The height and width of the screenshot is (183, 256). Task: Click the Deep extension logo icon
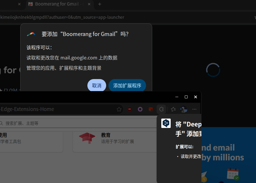pos(166,123)
